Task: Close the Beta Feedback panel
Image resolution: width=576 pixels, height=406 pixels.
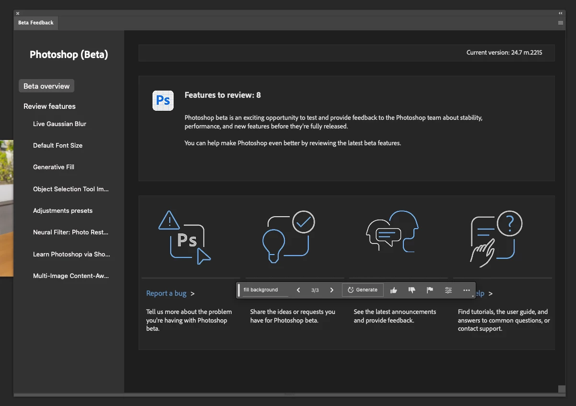Action: [18, 13]
